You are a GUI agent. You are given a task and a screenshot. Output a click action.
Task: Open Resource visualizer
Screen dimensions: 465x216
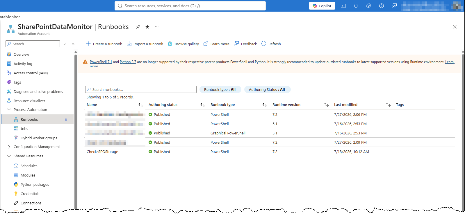tap(29, 101)
